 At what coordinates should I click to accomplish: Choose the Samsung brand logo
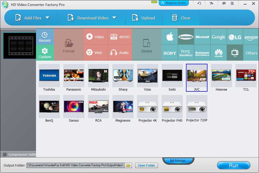pos(186,37)
